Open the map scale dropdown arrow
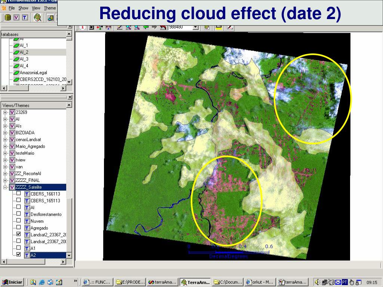 (x=195, y=27)
